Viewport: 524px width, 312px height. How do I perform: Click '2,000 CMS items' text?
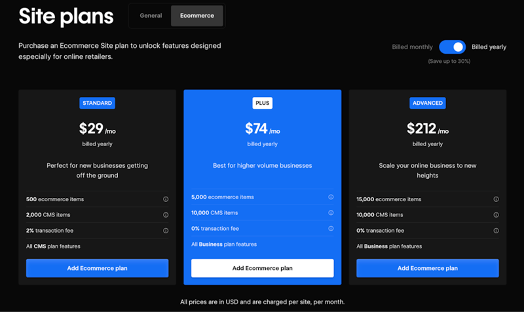pyautogui.click(x=48, y=215)
